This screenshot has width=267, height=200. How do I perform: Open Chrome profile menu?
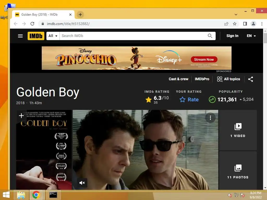click(x=253, y=24)
